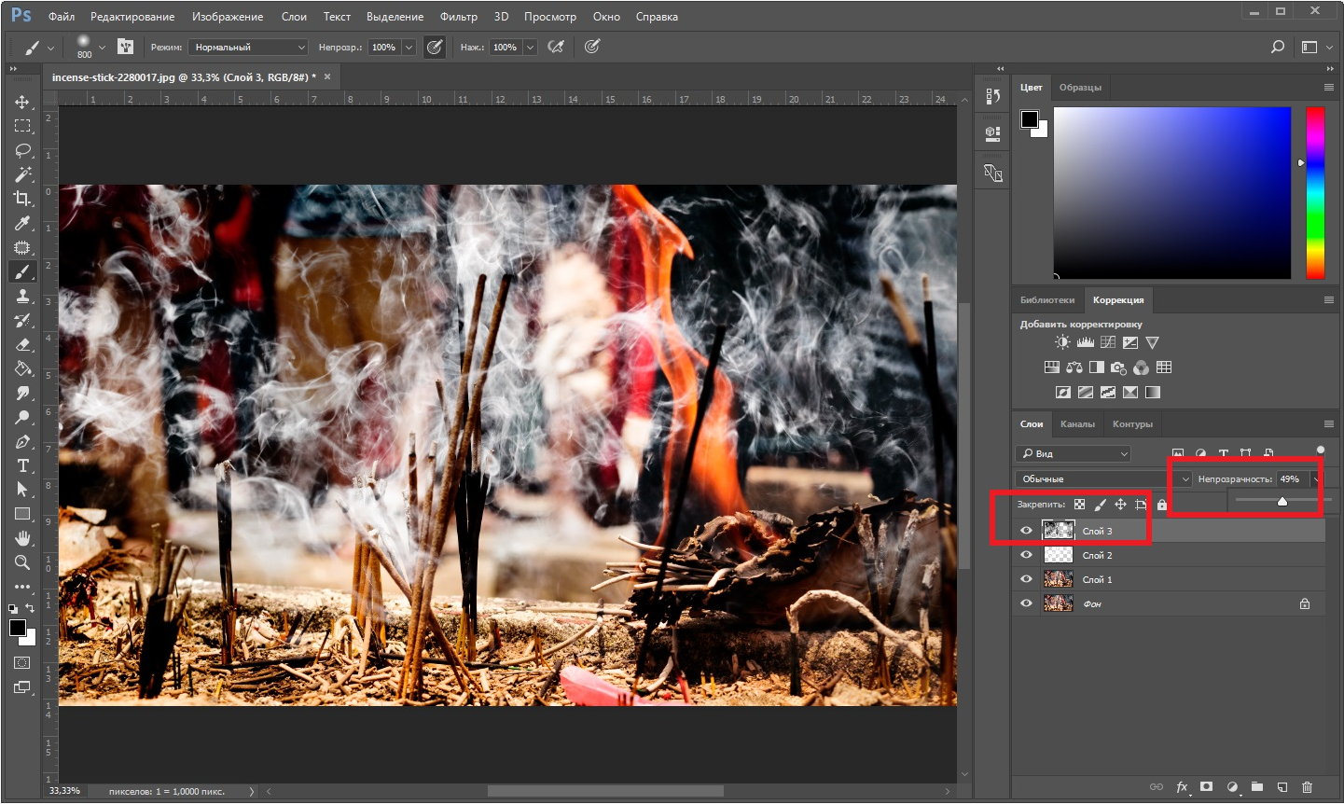Enable airbrush-style build-up

(x=556, y=47)
